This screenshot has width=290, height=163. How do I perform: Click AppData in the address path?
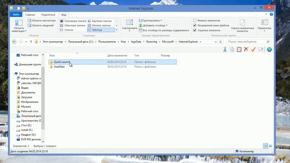point(136,42)
